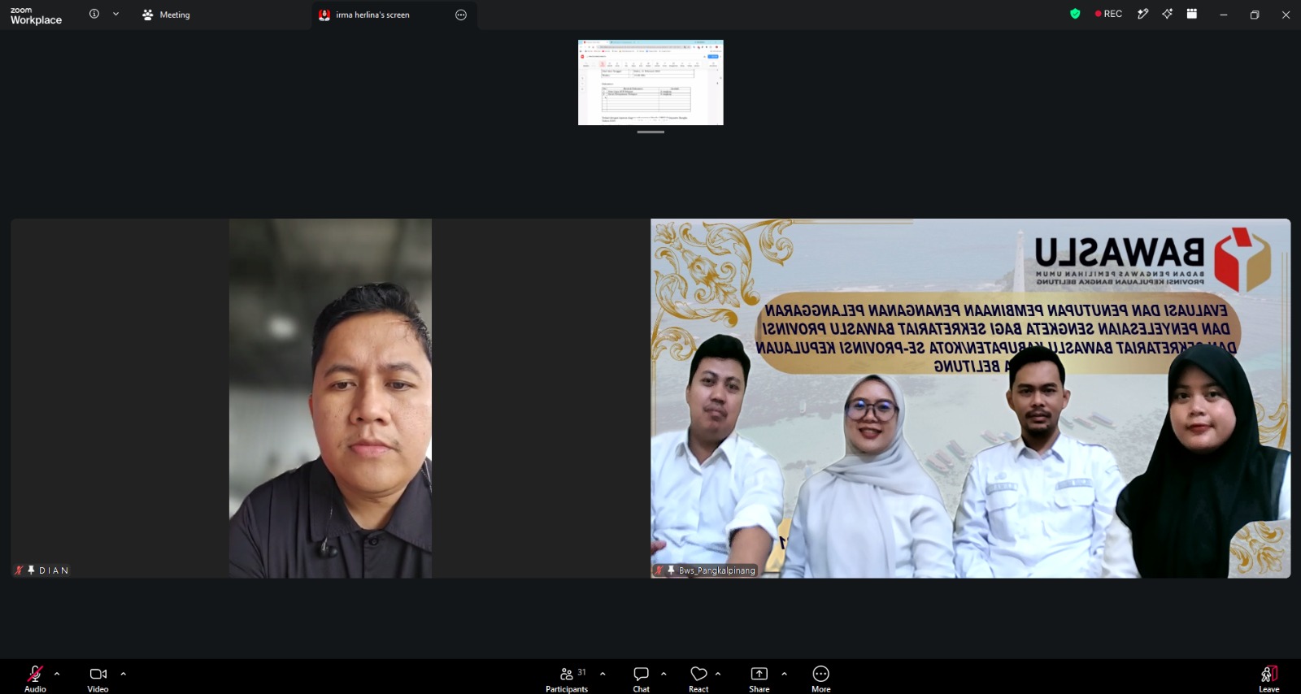This screenshot has width=1301, height=694.
Task: Open the Chat panel
Action: pos(642,679)
